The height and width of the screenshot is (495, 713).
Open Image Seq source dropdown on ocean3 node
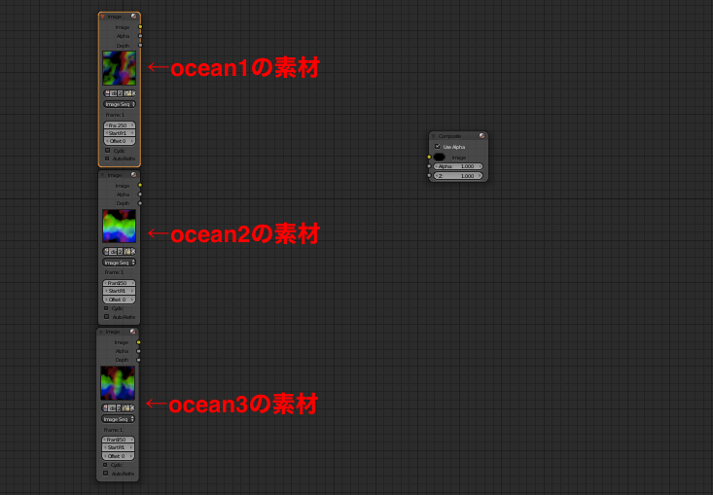coord(118,419)
